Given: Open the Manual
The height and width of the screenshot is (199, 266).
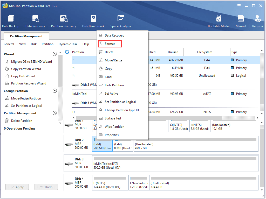Looking at the screenshot, I should click(x=241, y=21).
